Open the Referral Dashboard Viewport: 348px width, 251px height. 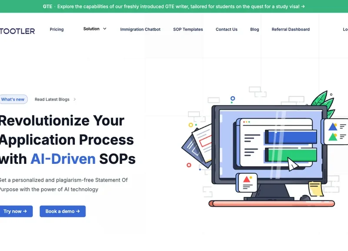[x=291, y=30]
